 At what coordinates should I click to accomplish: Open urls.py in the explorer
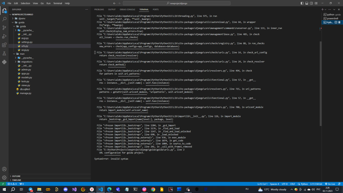coord(50,46)
